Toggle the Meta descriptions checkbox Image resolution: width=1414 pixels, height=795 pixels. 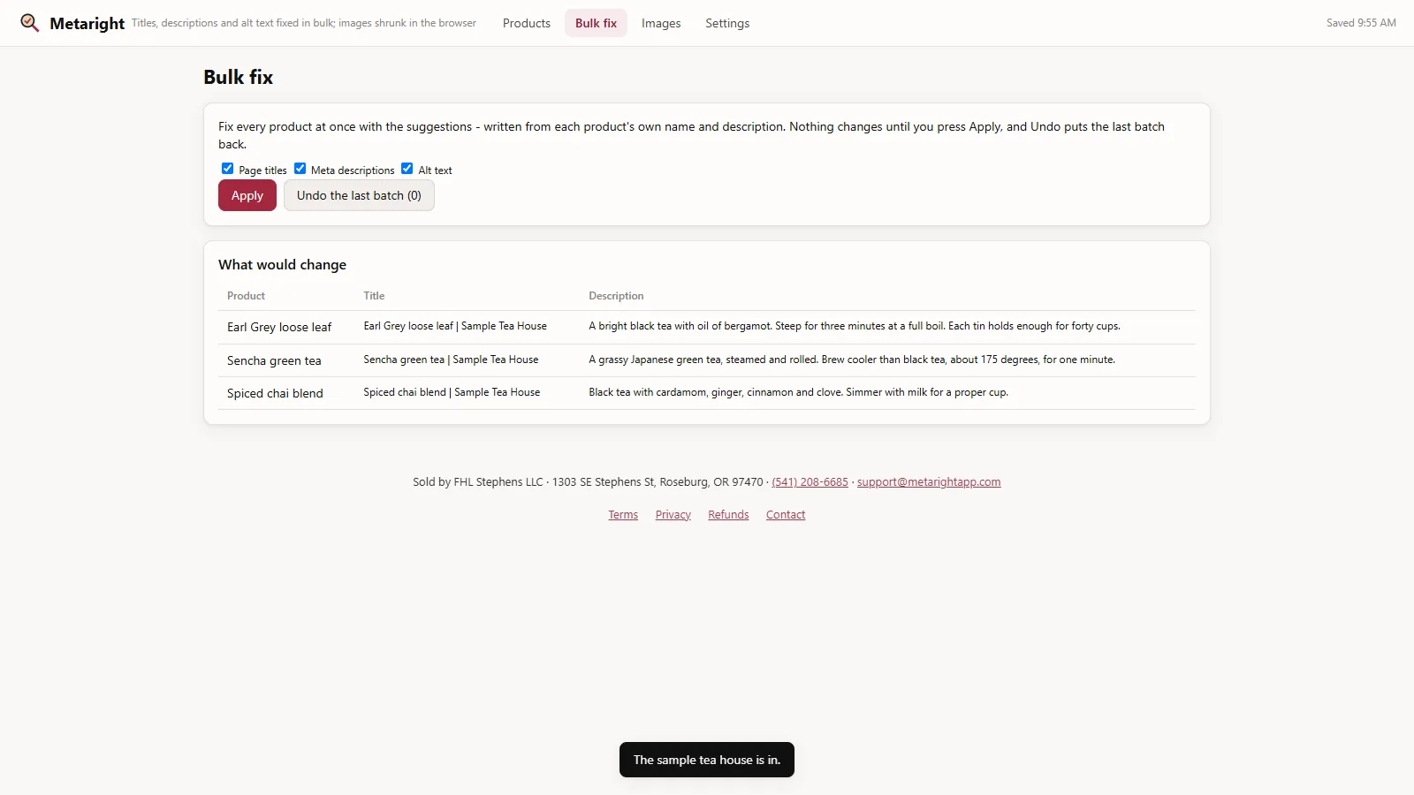pos(300,169)
